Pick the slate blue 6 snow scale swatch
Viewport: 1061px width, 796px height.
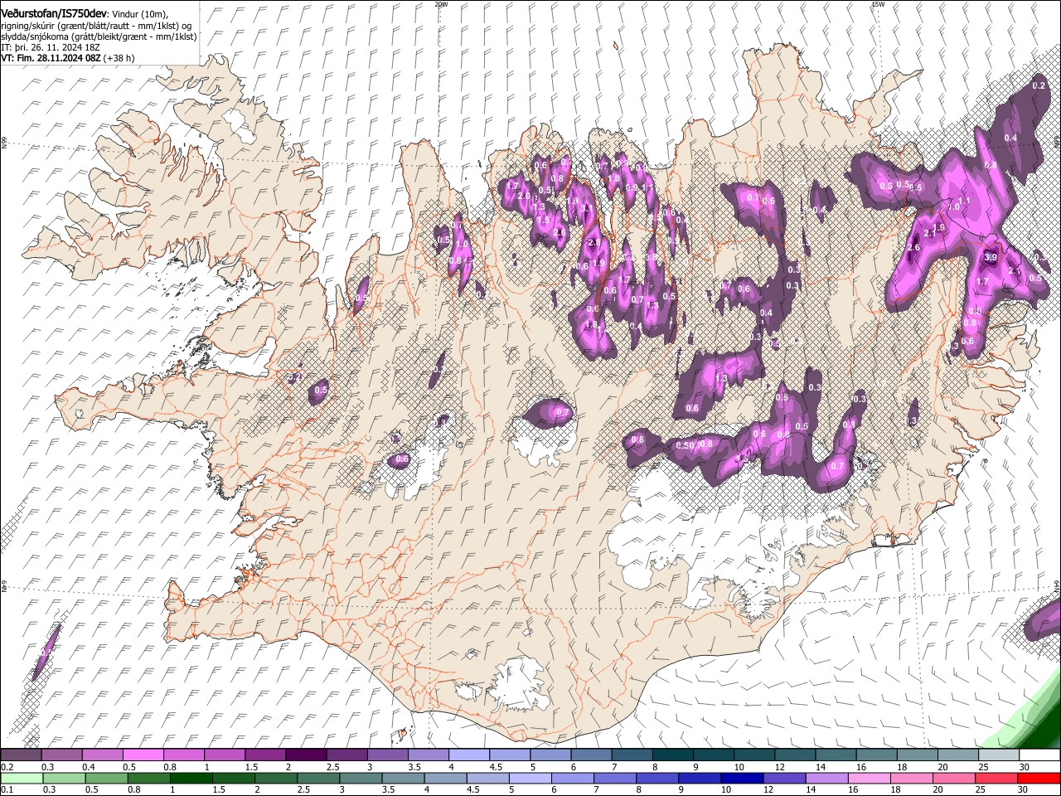tap(591, 755)
